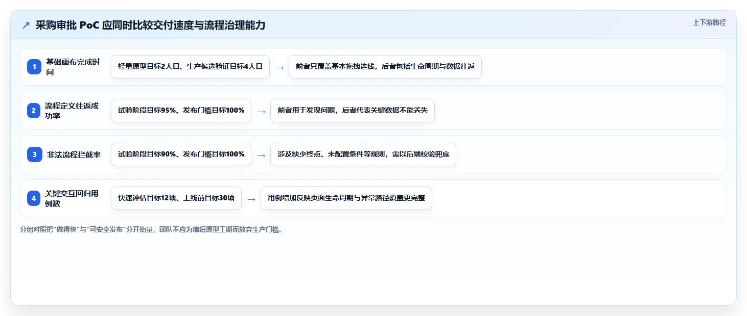Viewport: 747px width, 316px height.
Task: Select step badge 4 for 关键交互回归用例数
Action: pyautogui.click(x=34, y=198)
